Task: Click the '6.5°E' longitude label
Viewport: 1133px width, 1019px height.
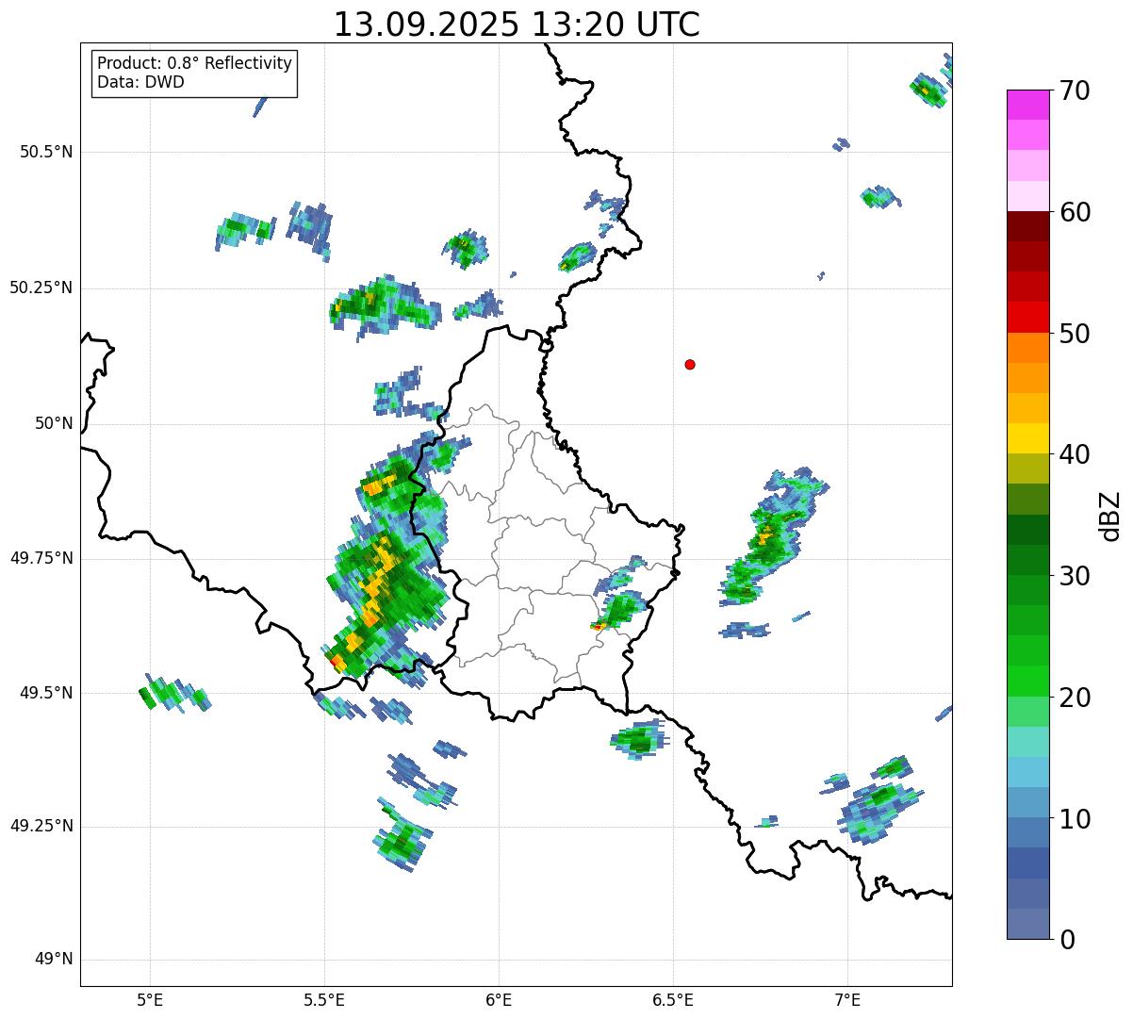Action: coord(673,1000)
